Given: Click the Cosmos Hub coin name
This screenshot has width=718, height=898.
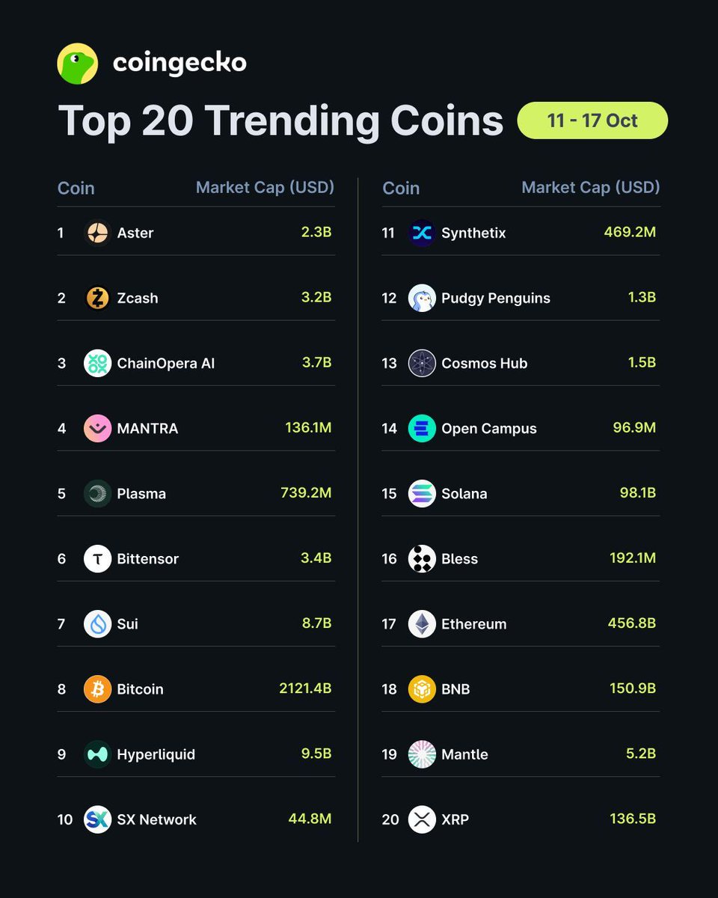Looking at the screenshot, I should pos(484,363).
